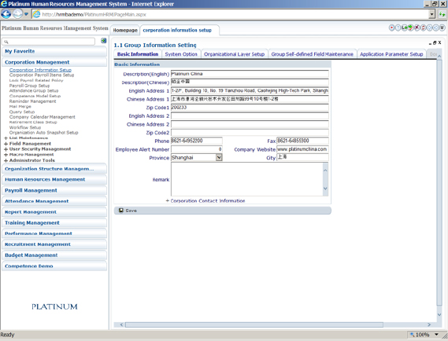Open the Budget Management section
448x341 pixels.
[54, 255]
